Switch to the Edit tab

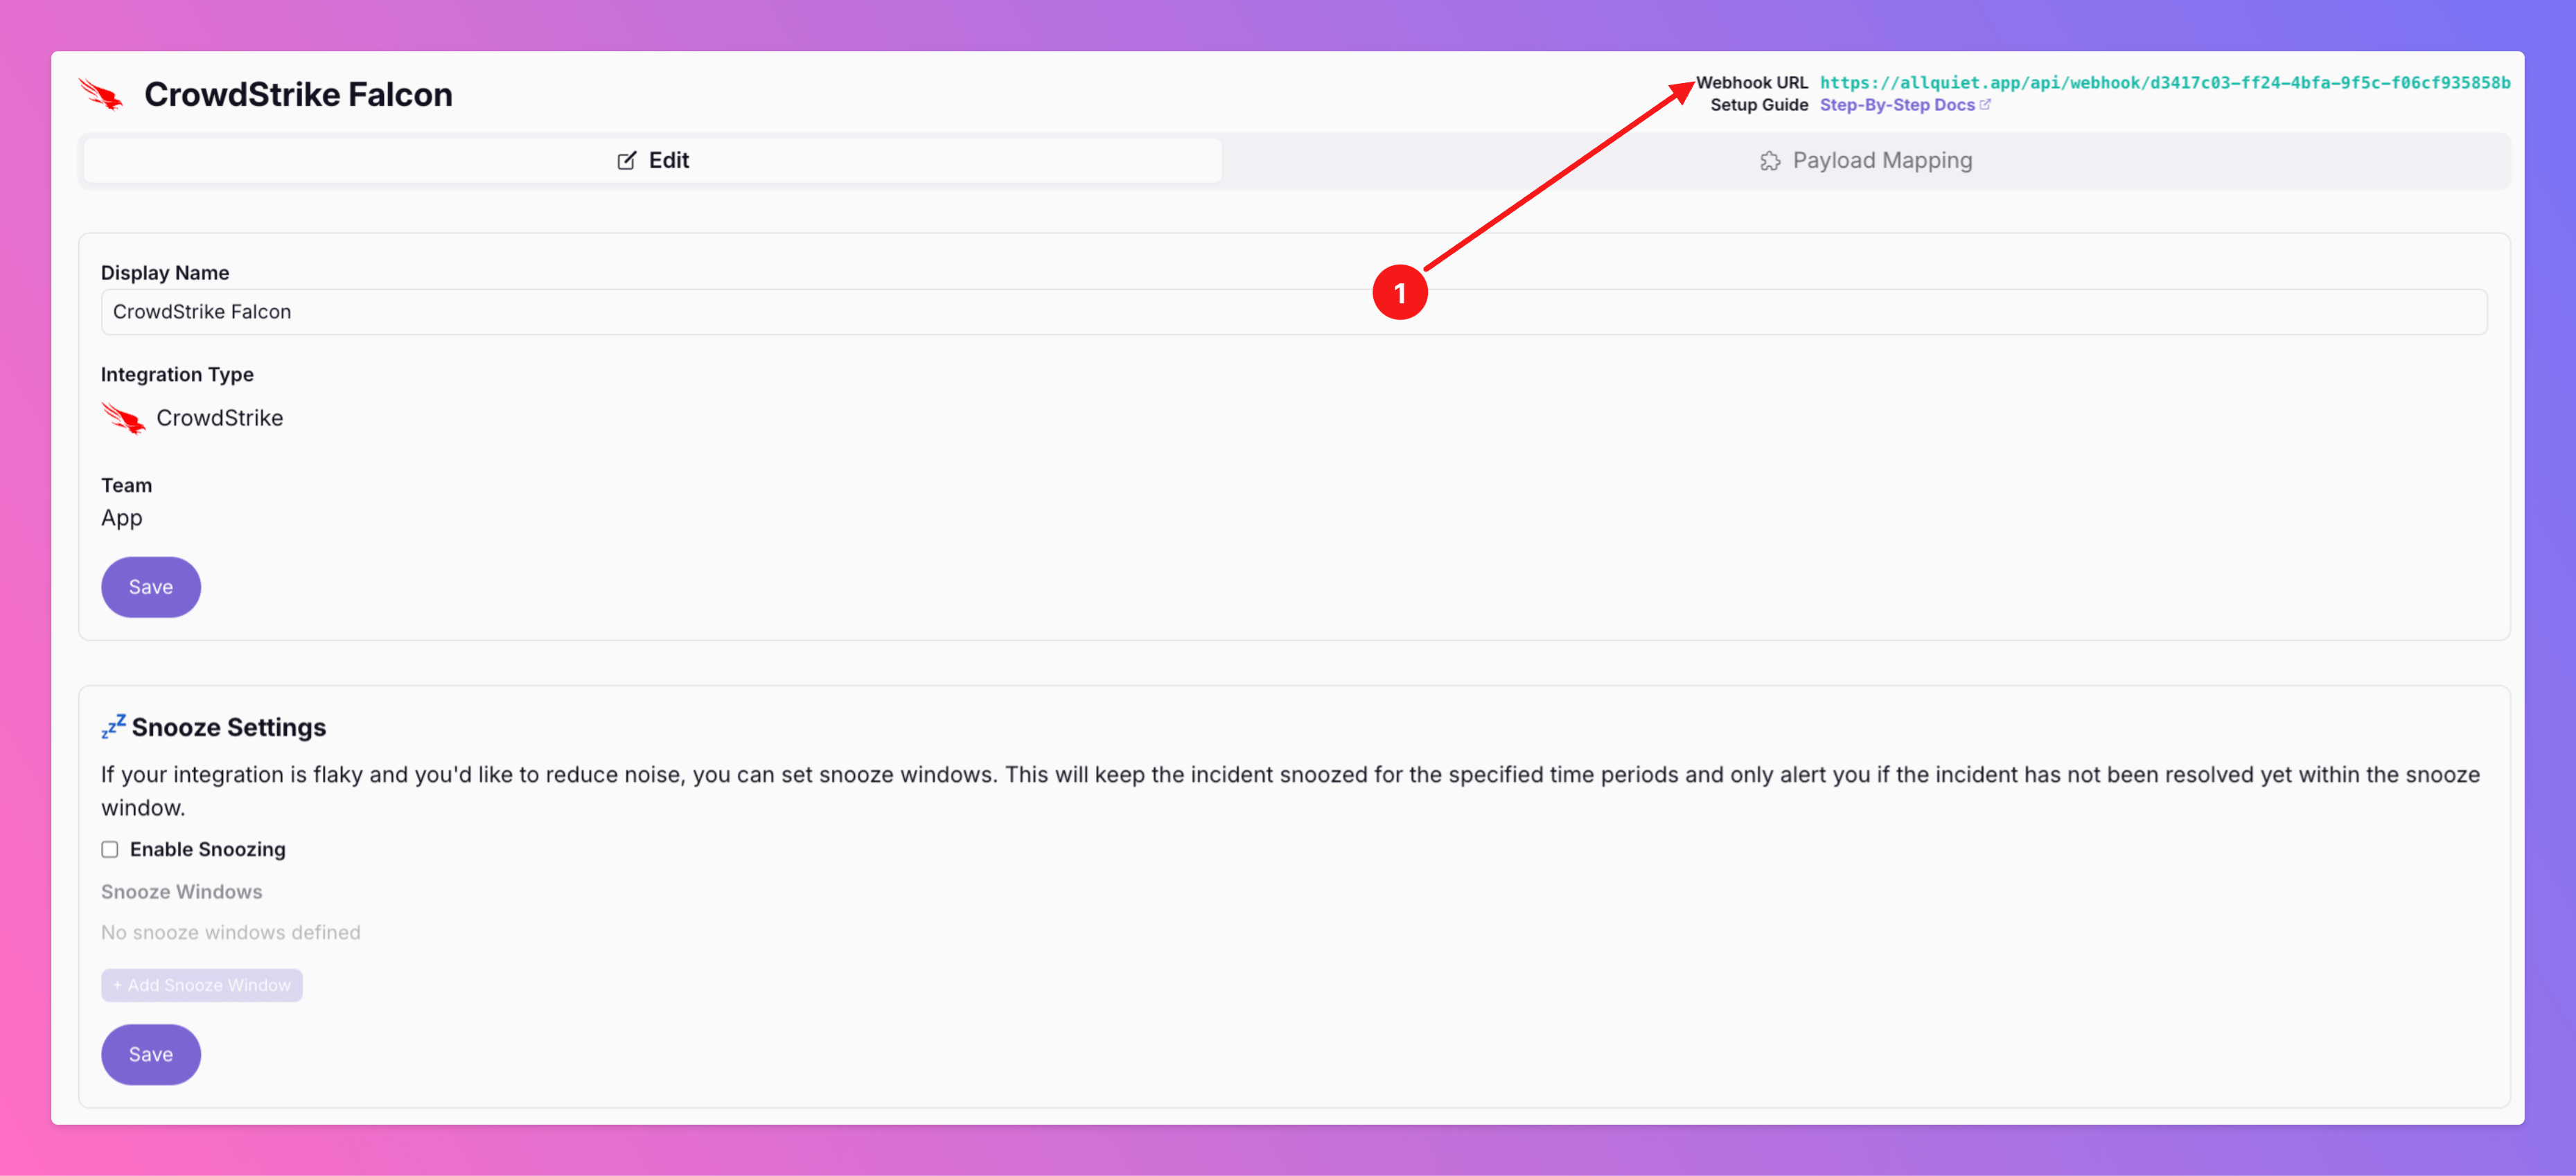click(653, 160)
